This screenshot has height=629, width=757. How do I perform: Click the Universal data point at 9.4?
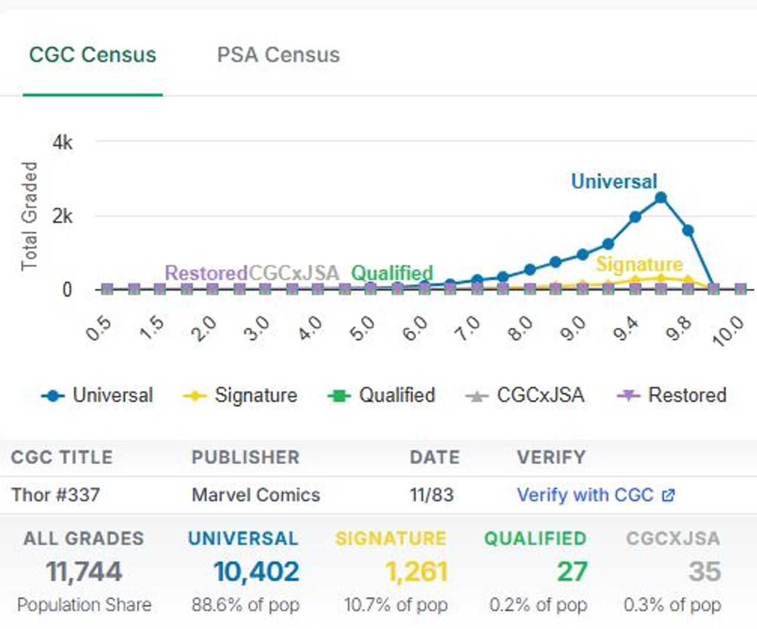(635, 217)
